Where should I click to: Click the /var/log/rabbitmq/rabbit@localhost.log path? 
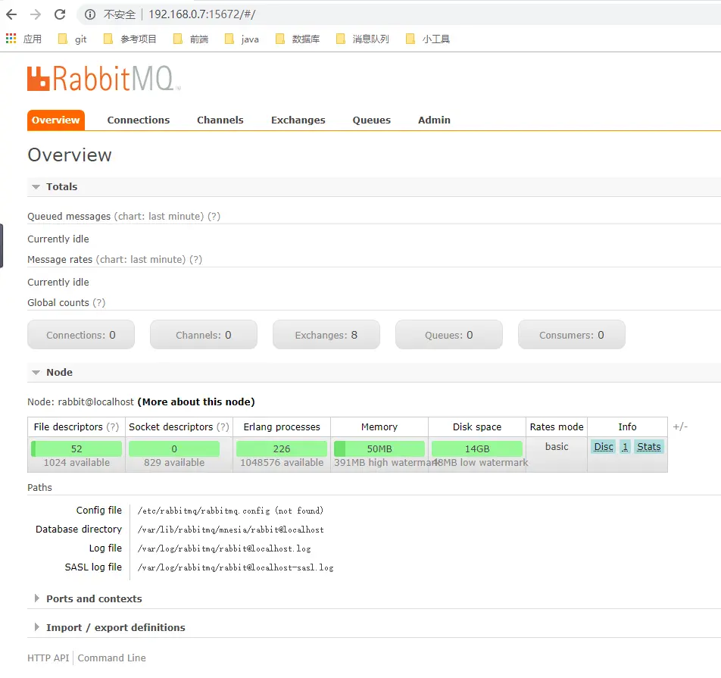click(224, 548)
